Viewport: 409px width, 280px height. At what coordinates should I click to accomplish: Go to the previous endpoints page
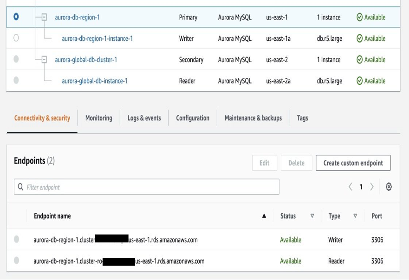click(x=351, y=187)
